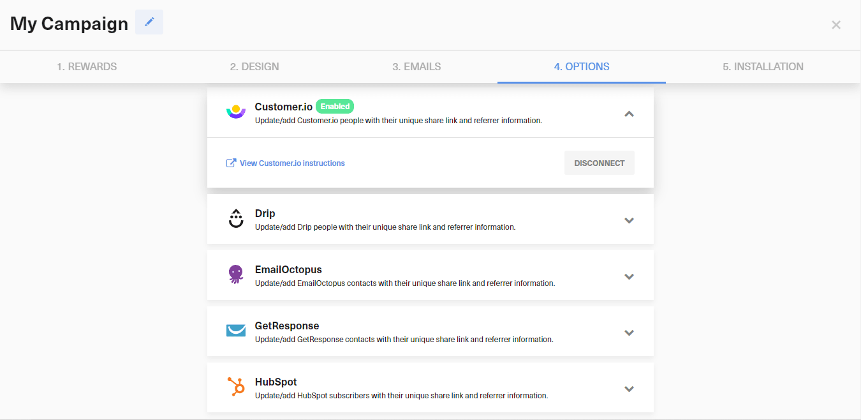Click the pencil edit icon next to My Campaign
861x420 pixels.
point(149,22)
